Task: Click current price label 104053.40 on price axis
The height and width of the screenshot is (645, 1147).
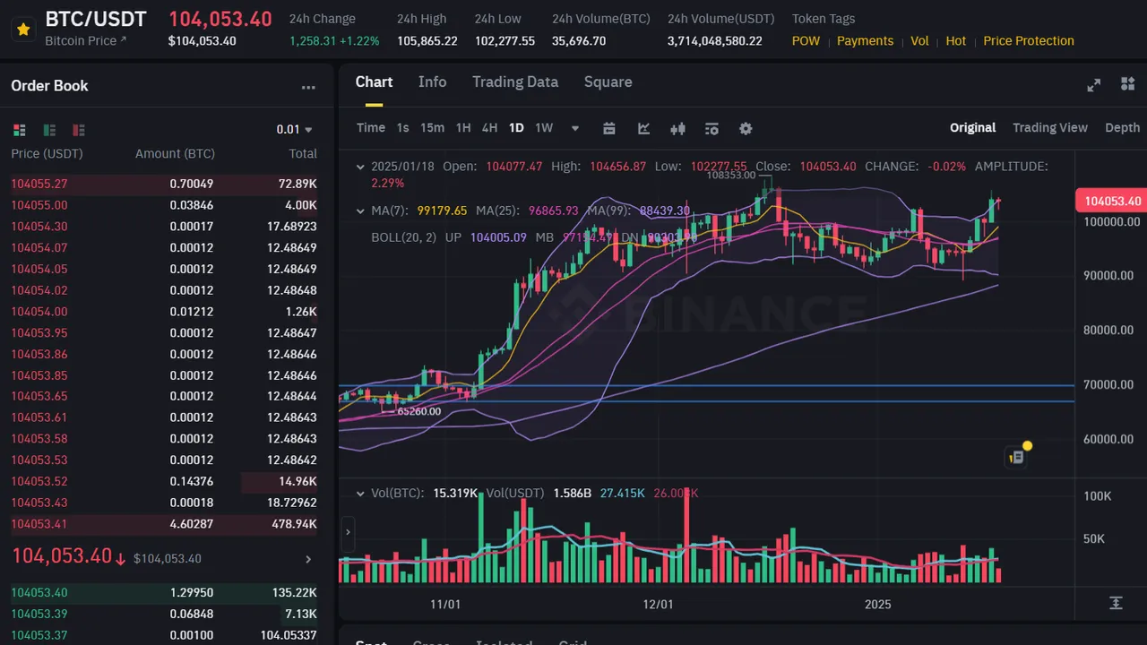Action: point(1110,201)
